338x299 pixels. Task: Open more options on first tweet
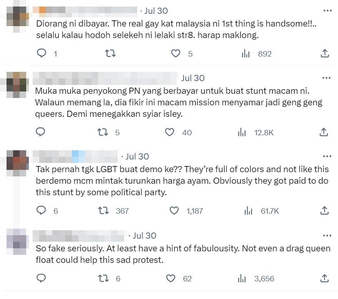[x=328, y=10]
